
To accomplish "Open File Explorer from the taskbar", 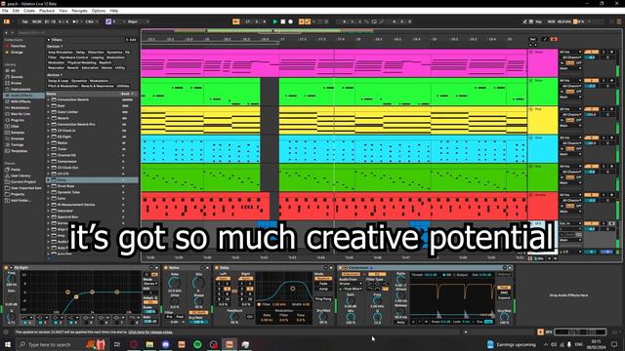I will [x=149, y=344].
